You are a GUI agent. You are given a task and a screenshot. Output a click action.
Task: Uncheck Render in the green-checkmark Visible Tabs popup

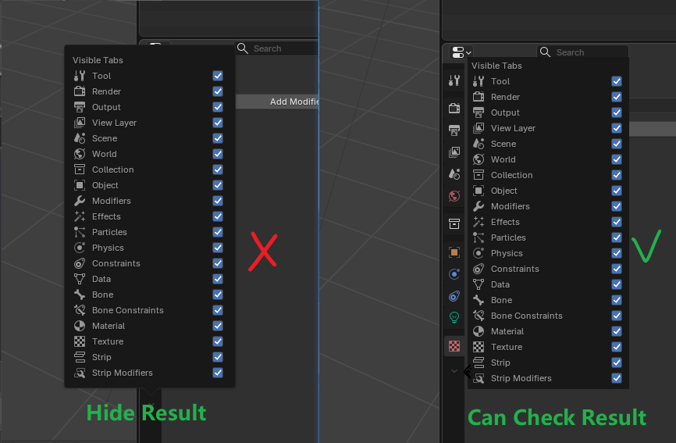(617, 97)
